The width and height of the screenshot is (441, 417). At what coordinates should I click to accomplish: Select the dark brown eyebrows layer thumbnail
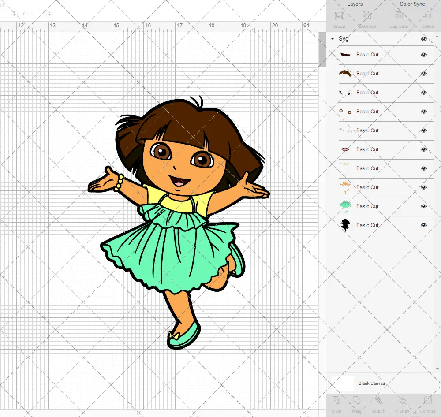point(345,55)
